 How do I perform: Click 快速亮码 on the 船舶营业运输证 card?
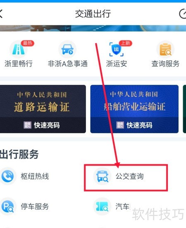(134, 125)
